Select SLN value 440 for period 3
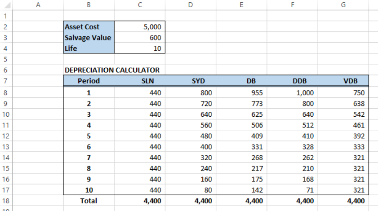The height and width of the screenshot is (211, 378). click(x=140, y=114)
